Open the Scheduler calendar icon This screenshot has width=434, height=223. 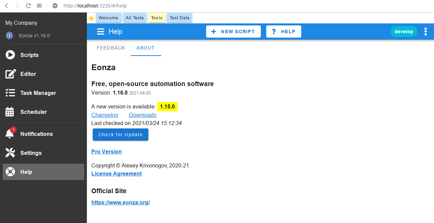pos(10,112)
